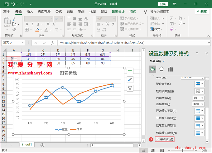Click the Percent Style icon
212x153 pixels.
(x=108, y=24)
